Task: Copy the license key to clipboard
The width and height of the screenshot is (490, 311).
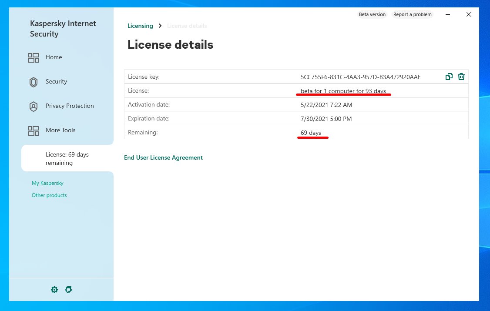Action: pos(449,77)
